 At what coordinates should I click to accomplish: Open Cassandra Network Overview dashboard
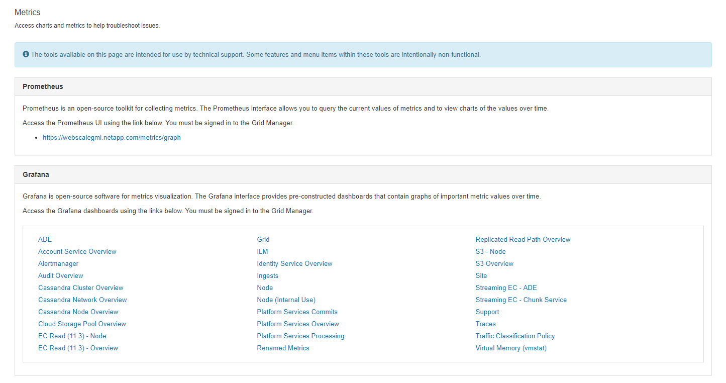coord(82,300)
